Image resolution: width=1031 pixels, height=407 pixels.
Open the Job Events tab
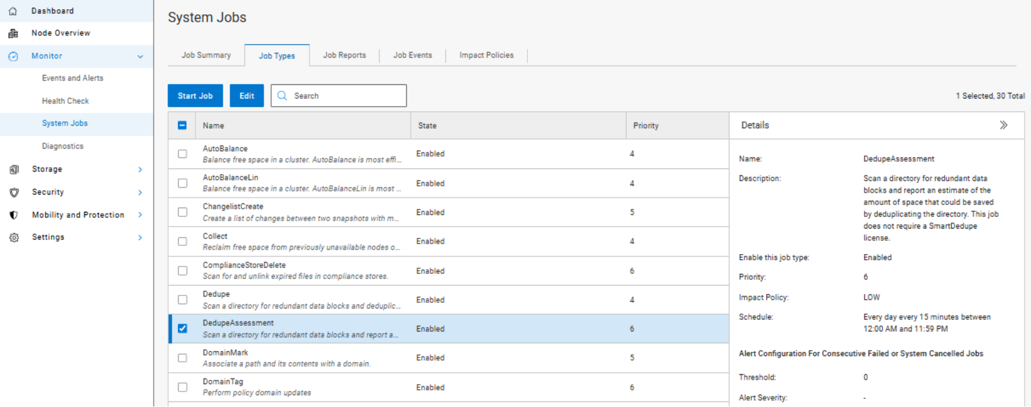pyautogui.click(x=413, y=55)
